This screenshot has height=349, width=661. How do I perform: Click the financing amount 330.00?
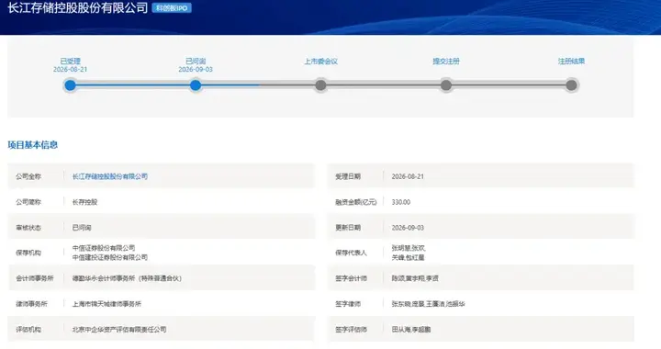[401, 202]
